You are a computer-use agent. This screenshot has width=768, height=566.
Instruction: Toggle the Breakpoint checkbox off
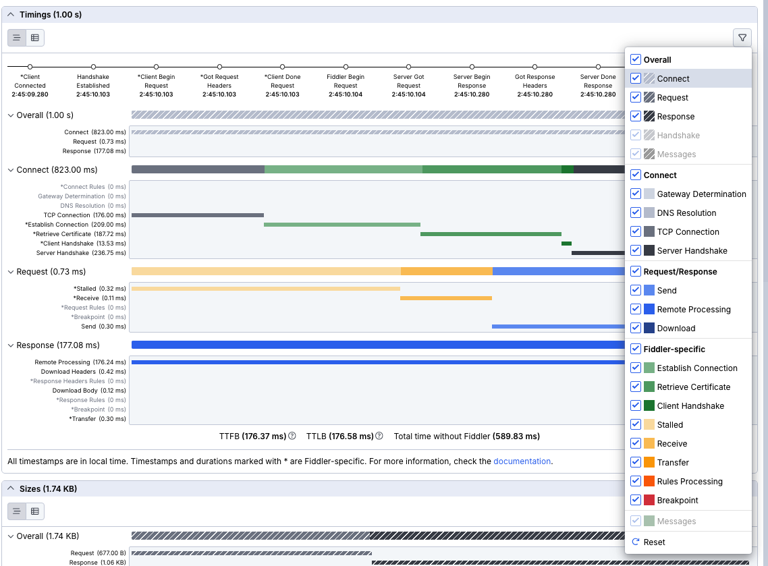click(x=635, y=500)
